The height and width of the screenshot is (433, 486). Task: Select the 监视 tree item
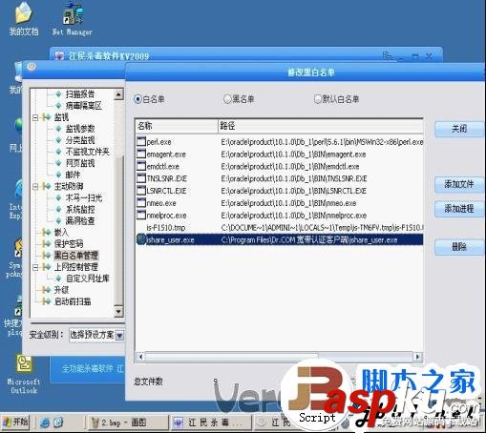coord(61,117)
